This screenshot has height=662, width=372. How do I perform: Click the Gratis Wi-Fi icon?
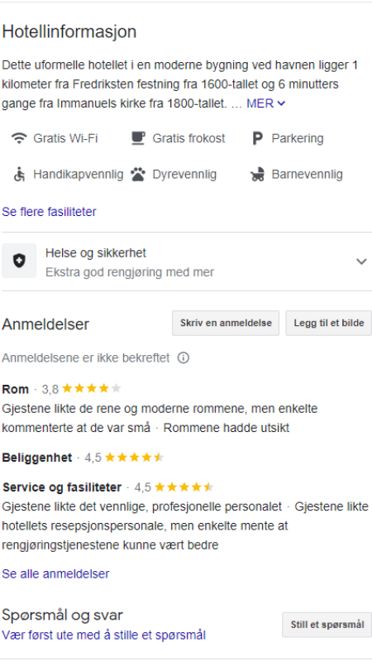(x=19, y=138)
